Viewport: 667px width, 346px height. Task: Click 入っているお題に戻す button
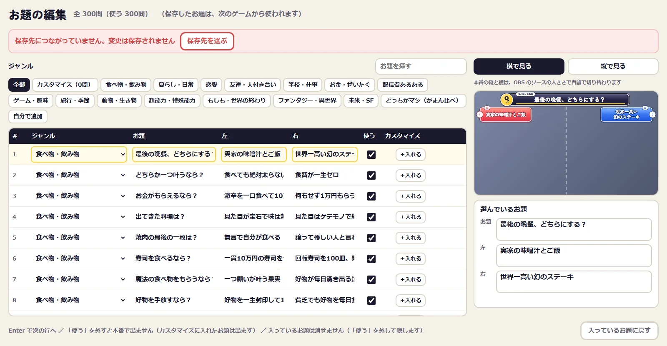point(619,331)
